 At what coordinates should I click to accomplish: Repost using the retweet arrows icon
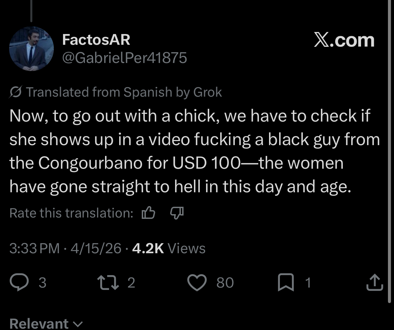point(108,282)
